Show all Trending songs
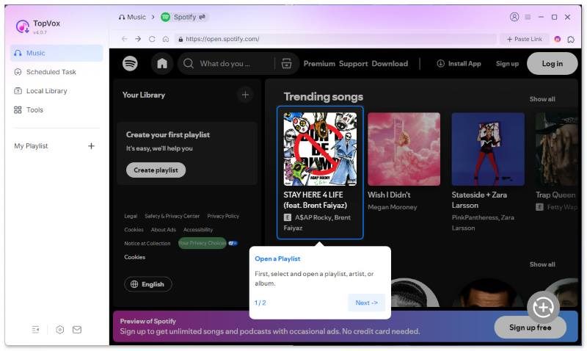The height and width of the screenshot is (351, 587). coord(542,99)
